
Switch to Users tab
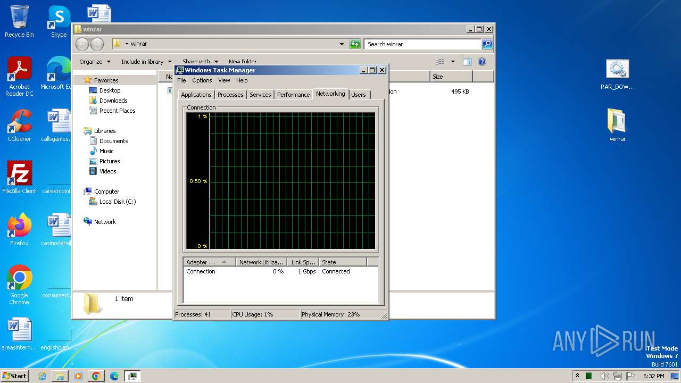point(359,95)
